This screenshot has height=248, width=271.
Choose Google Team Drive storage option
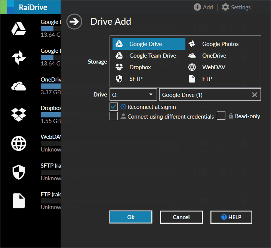click(153, 56)
